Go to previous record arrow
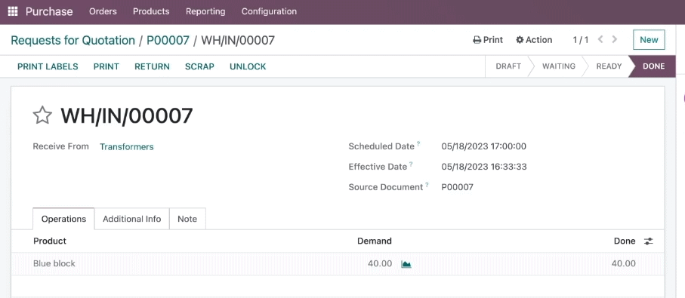 pos(600,40)
